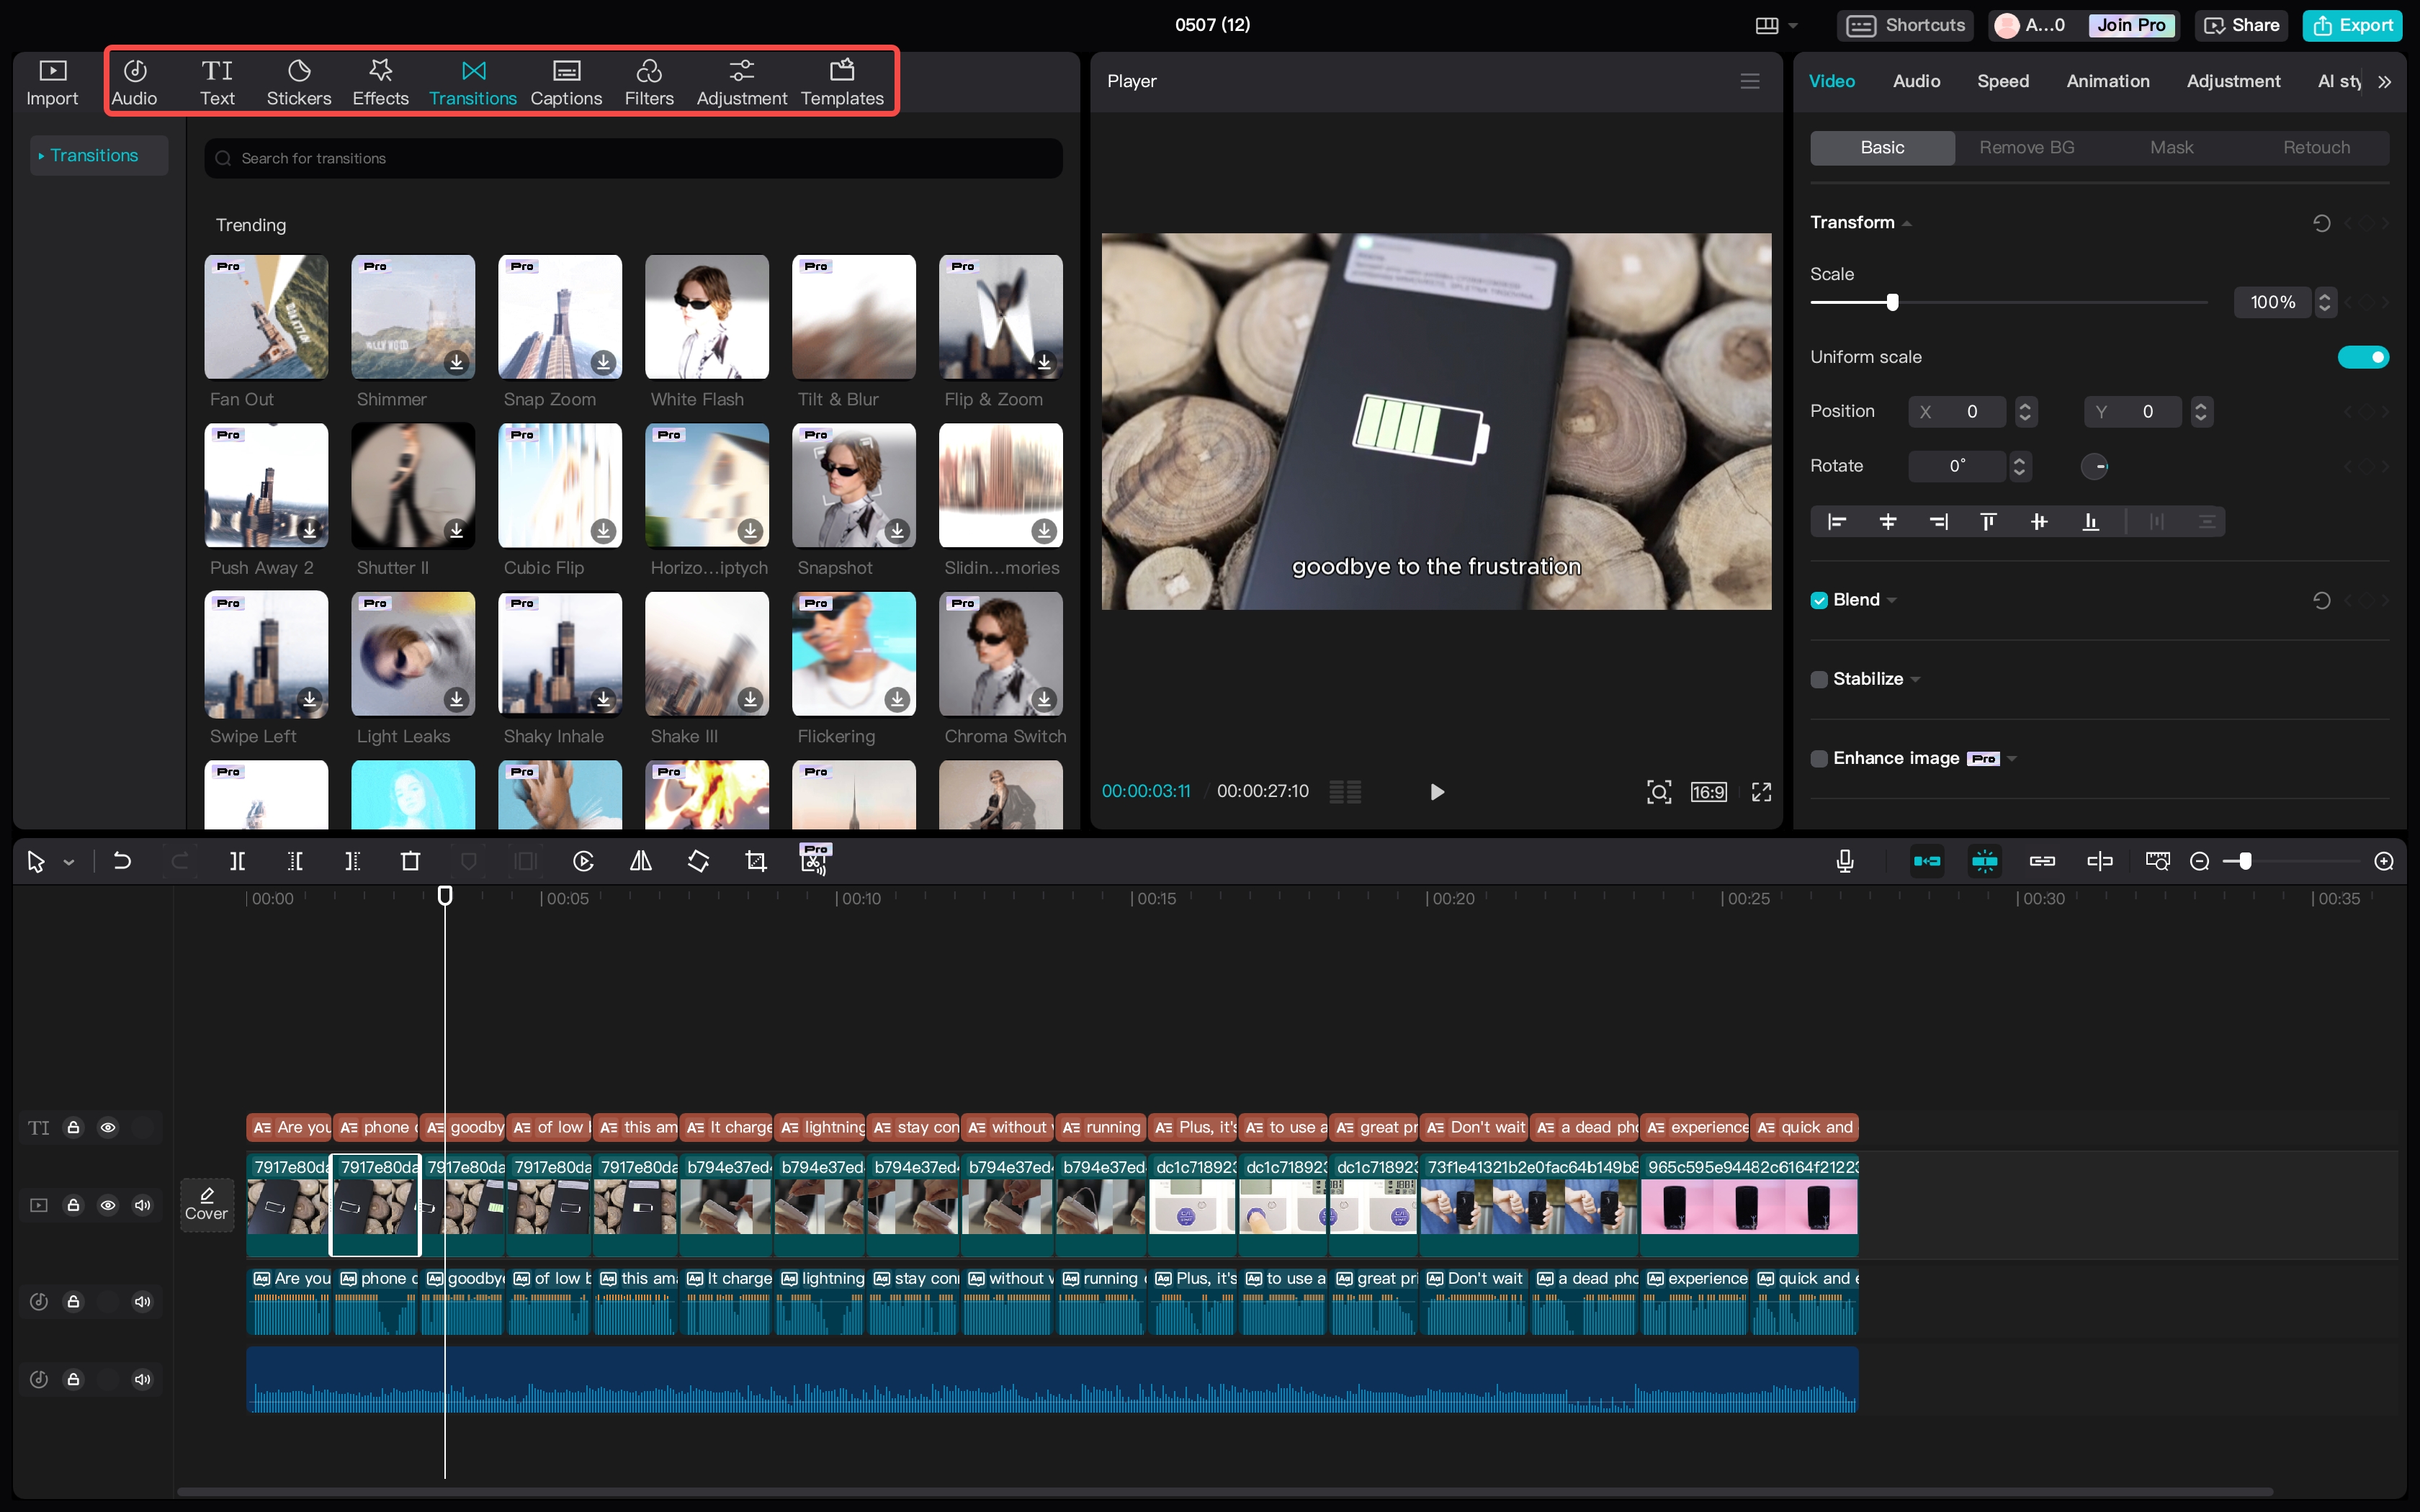Expand the player to full screen

pyautogui.click(x=1762, y=791)
